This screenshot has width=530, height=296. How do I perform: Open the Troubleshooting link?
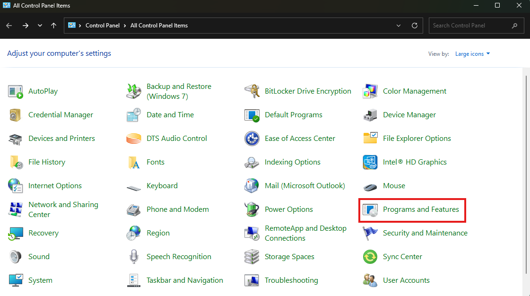[x=291, y=280]
